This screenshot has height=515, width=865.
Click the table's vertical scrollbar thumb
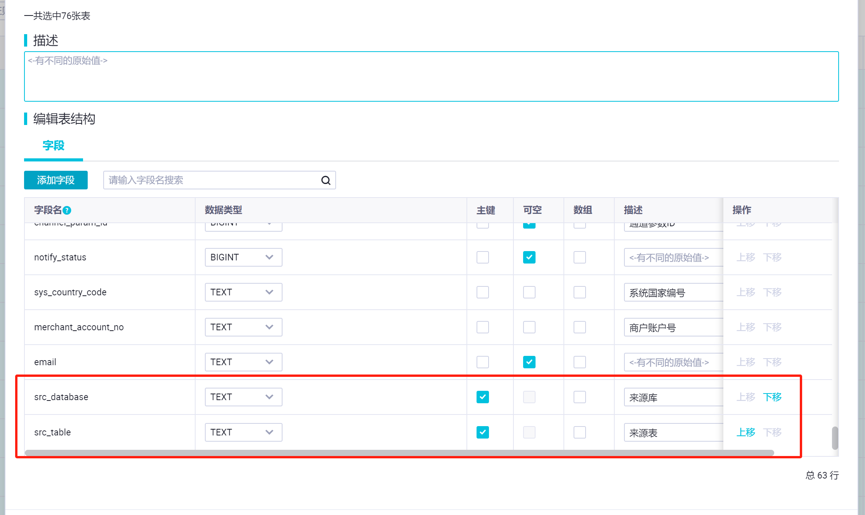click(x=835, y=438)
